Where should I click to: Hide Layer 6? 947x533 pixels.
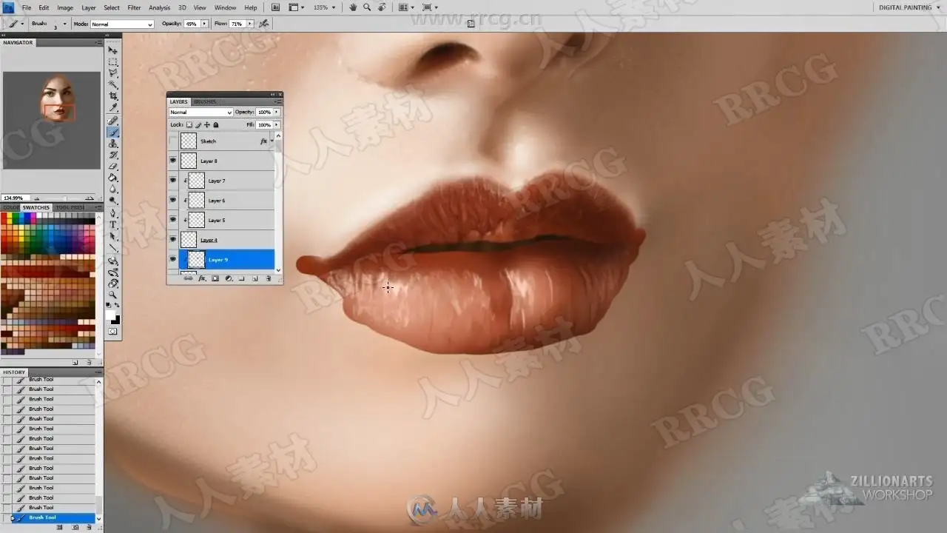173,200
